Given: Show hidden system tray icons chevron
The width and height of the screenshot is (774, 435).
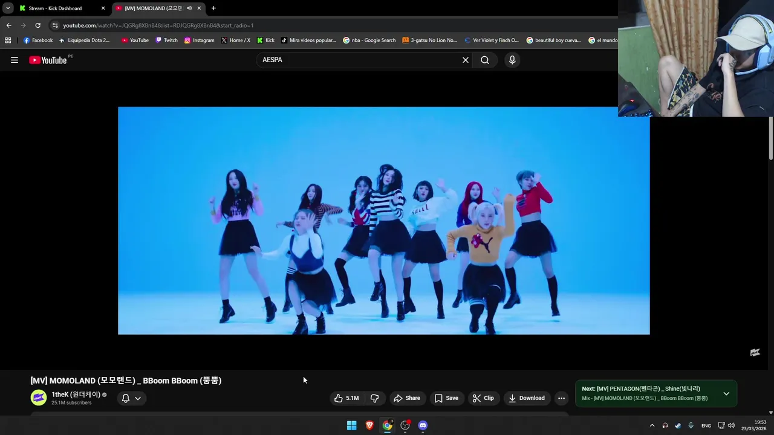Looking at the screenshot, I should click(x=652, y=425).
